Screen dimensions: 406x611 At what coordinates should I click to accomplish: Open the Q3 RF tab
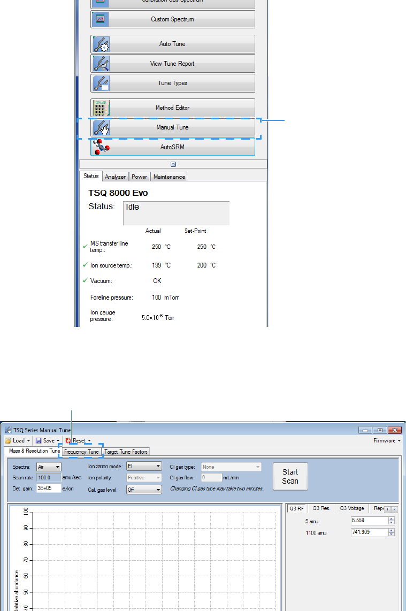(296, 508)
